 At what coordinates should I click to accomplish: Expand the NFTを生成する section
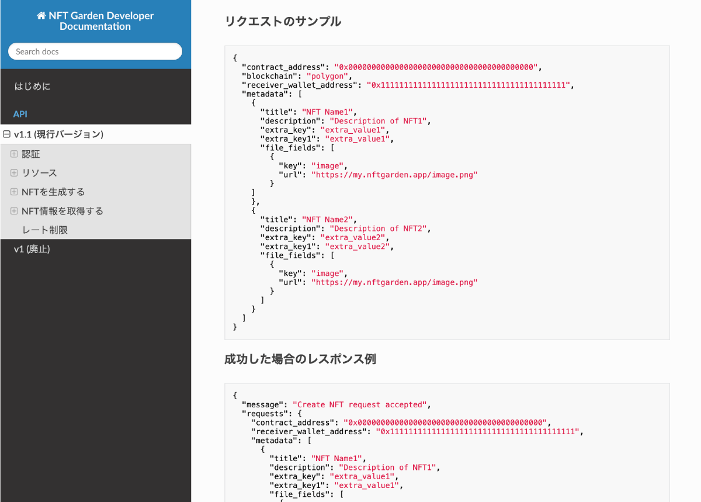[x=14, y=192]
